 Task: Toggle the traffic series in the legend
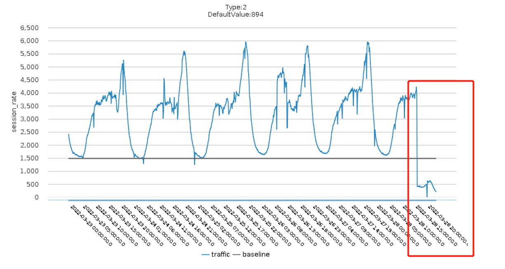(x=220, y=255)
